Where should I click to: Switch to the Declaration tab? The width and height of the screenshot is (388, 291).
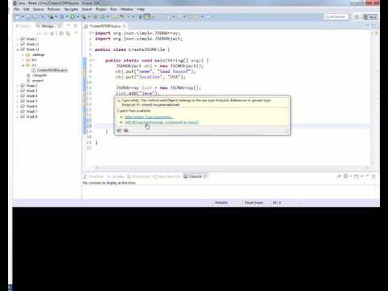click(138, 176)
